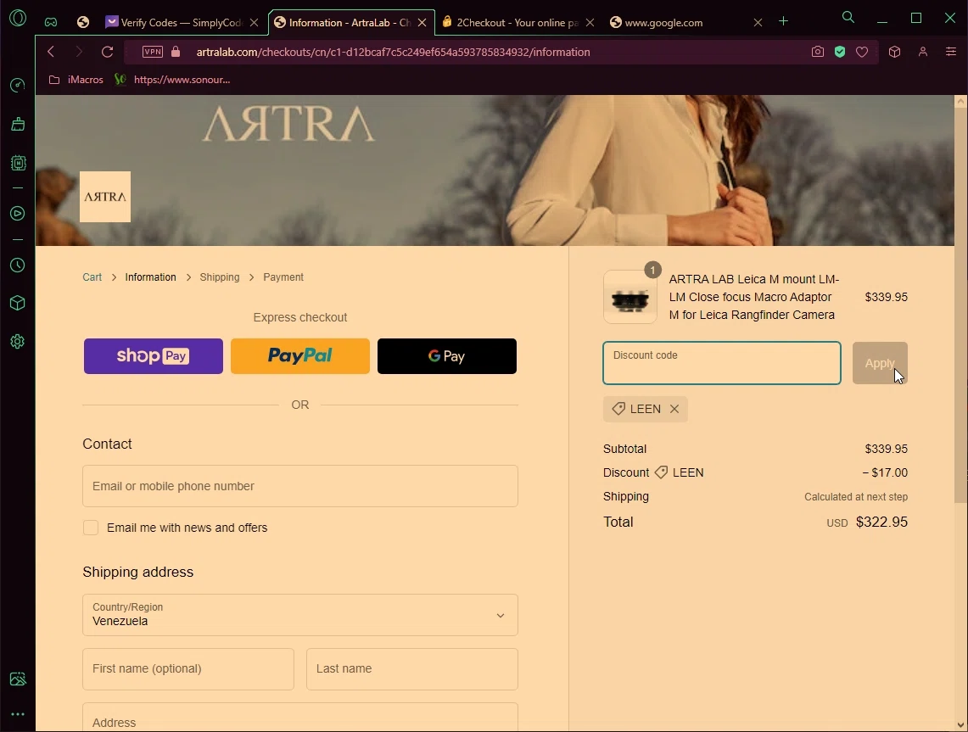Tick Email me with news and offers
968x732 pixels.
(x=91, y=528)
